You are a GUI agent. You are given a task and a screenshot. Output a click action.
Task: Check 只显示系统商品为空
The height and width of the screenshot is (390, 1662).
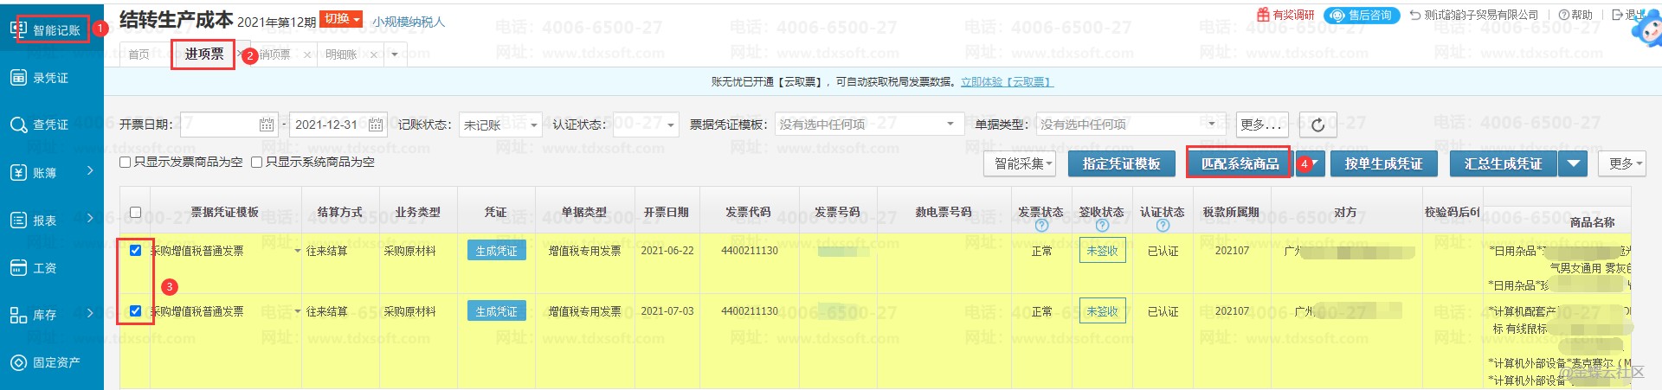pyautogui.click(x=256, y=163)
